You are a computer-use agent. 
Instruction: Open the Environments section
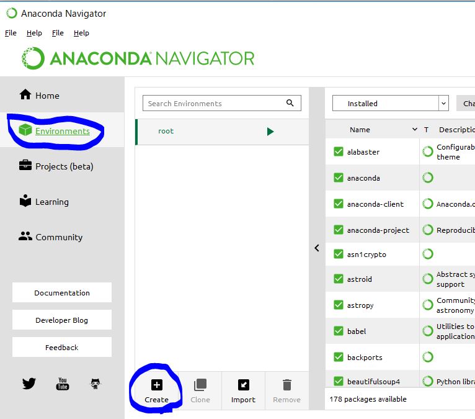[x=62, y=131]
